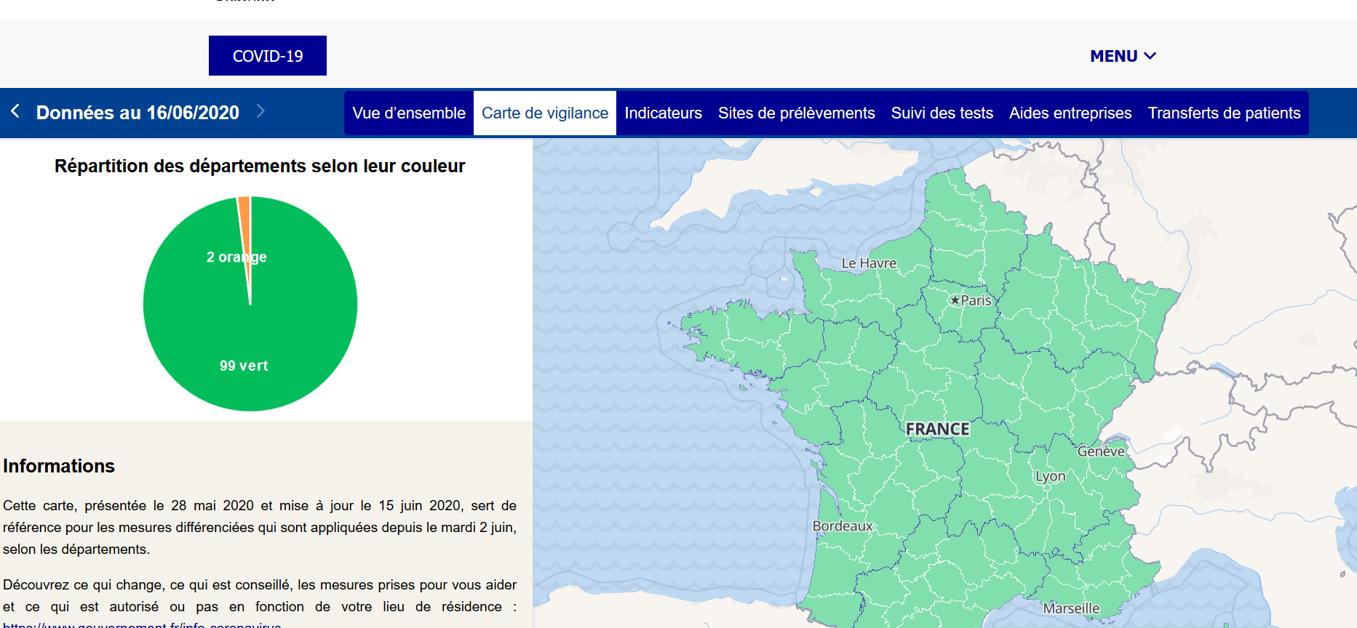Click the FRANCE country label on map
This screenshot has height=628, width=1357.
coord(937,430)
